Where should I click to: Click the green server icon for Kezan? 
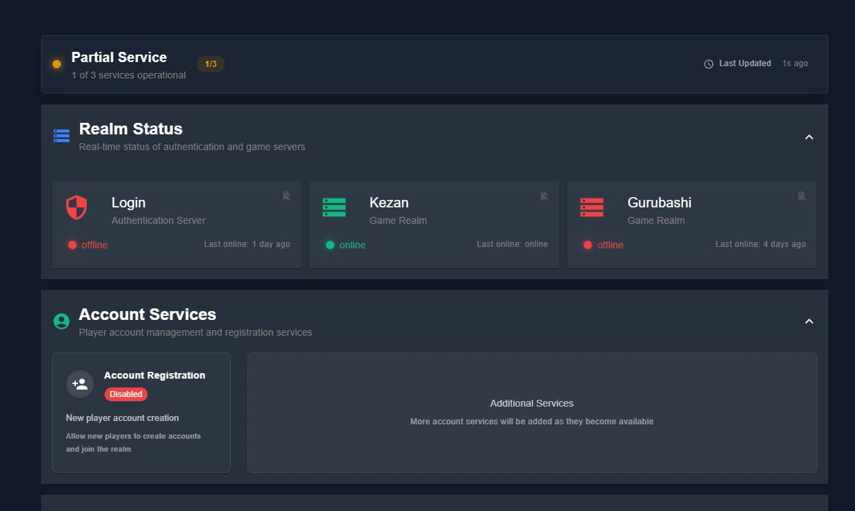click(x=334, y=207)
